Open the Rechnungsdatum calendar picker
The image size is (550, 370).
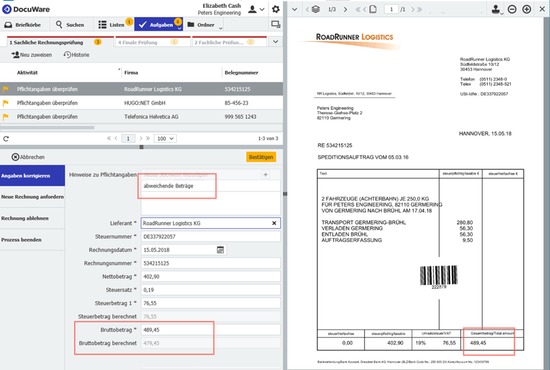tap(220, 250)
